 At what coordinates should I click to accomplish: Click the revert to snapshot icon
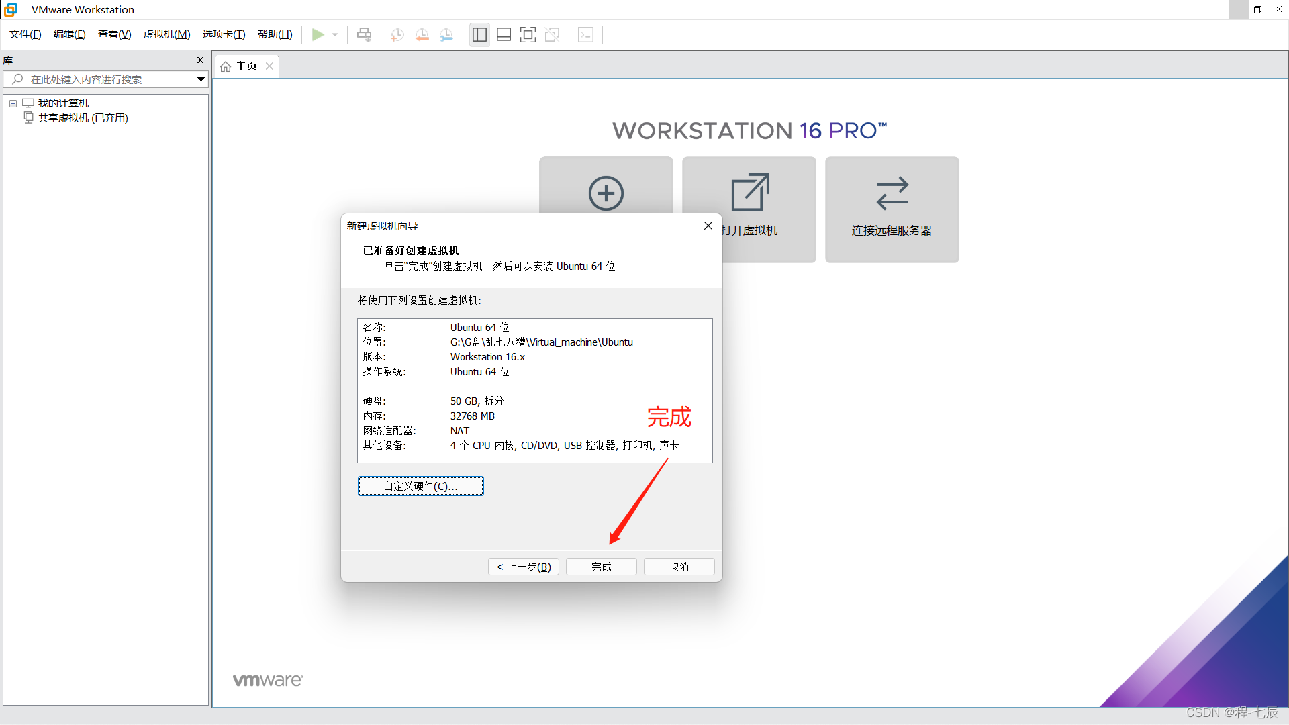coord(422,34)
